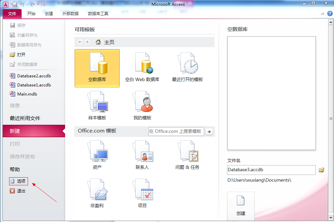Collapse the ribbon with the caret icon
This screenshot has width=334, height=222.
(x=323, y=14)
